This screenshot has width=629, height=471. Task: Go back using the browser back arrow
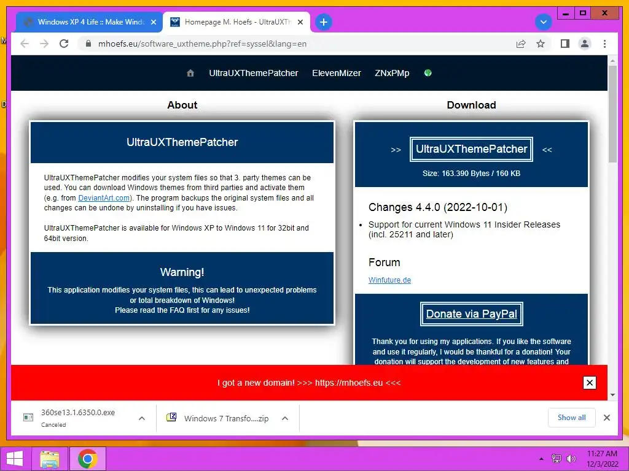click(x=25, y=44)
